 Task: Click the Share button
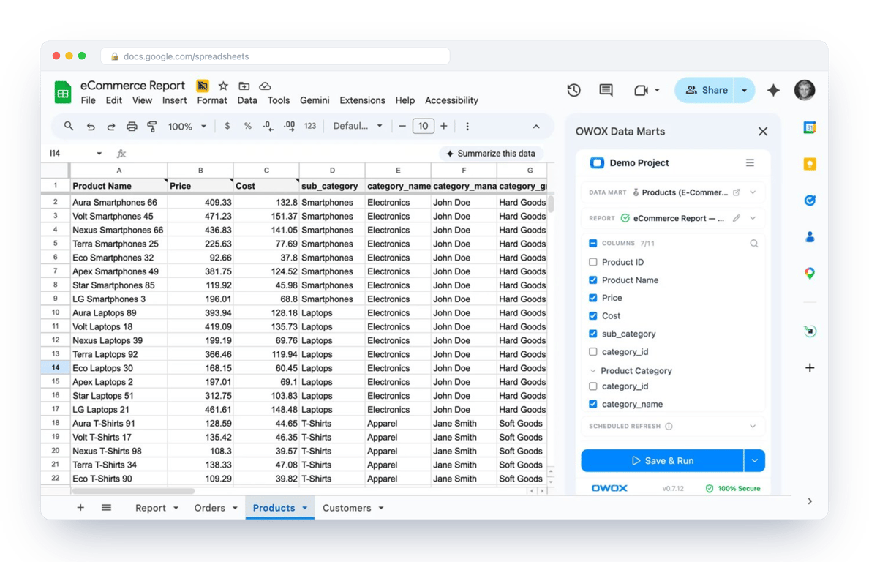(x=705, y=90)
